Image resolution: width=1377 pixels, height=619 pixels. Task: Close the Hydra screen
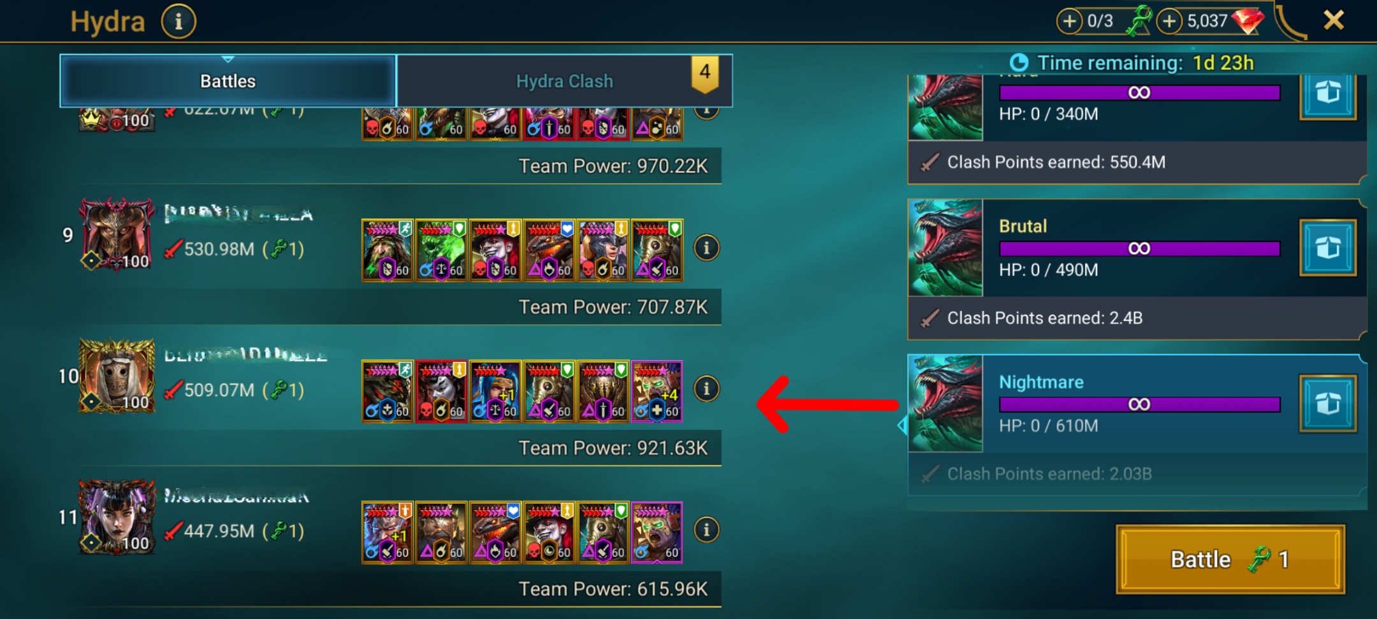point(1334,20)
